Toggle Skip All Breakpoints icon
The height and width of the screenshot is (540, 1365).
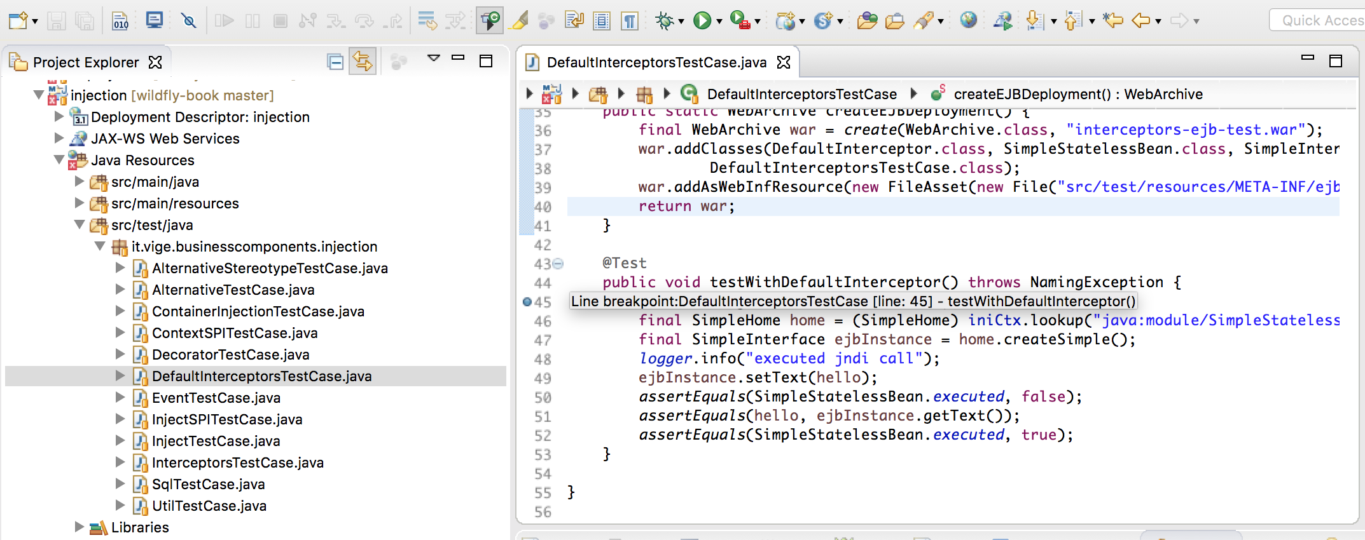tap(188, 21)
